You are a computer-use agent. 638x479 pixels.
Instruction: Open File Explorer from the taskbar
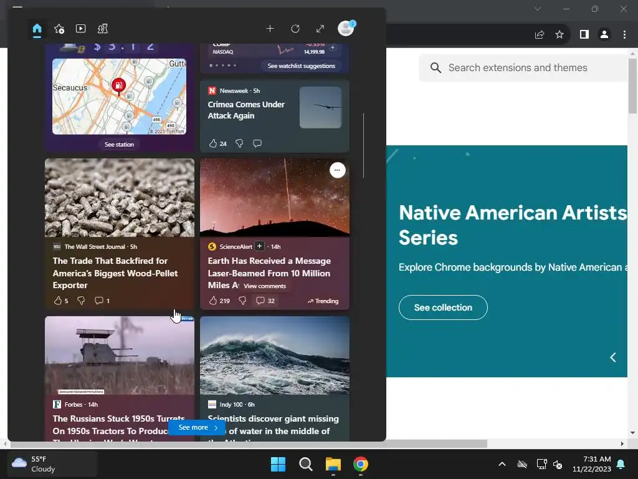[333, 464]
